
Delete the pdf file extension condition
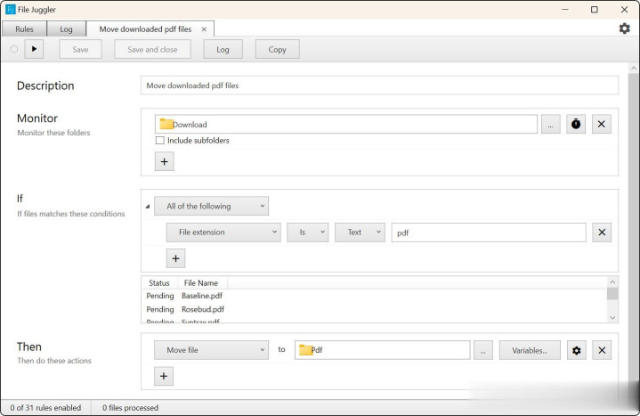tap(602, 232)
